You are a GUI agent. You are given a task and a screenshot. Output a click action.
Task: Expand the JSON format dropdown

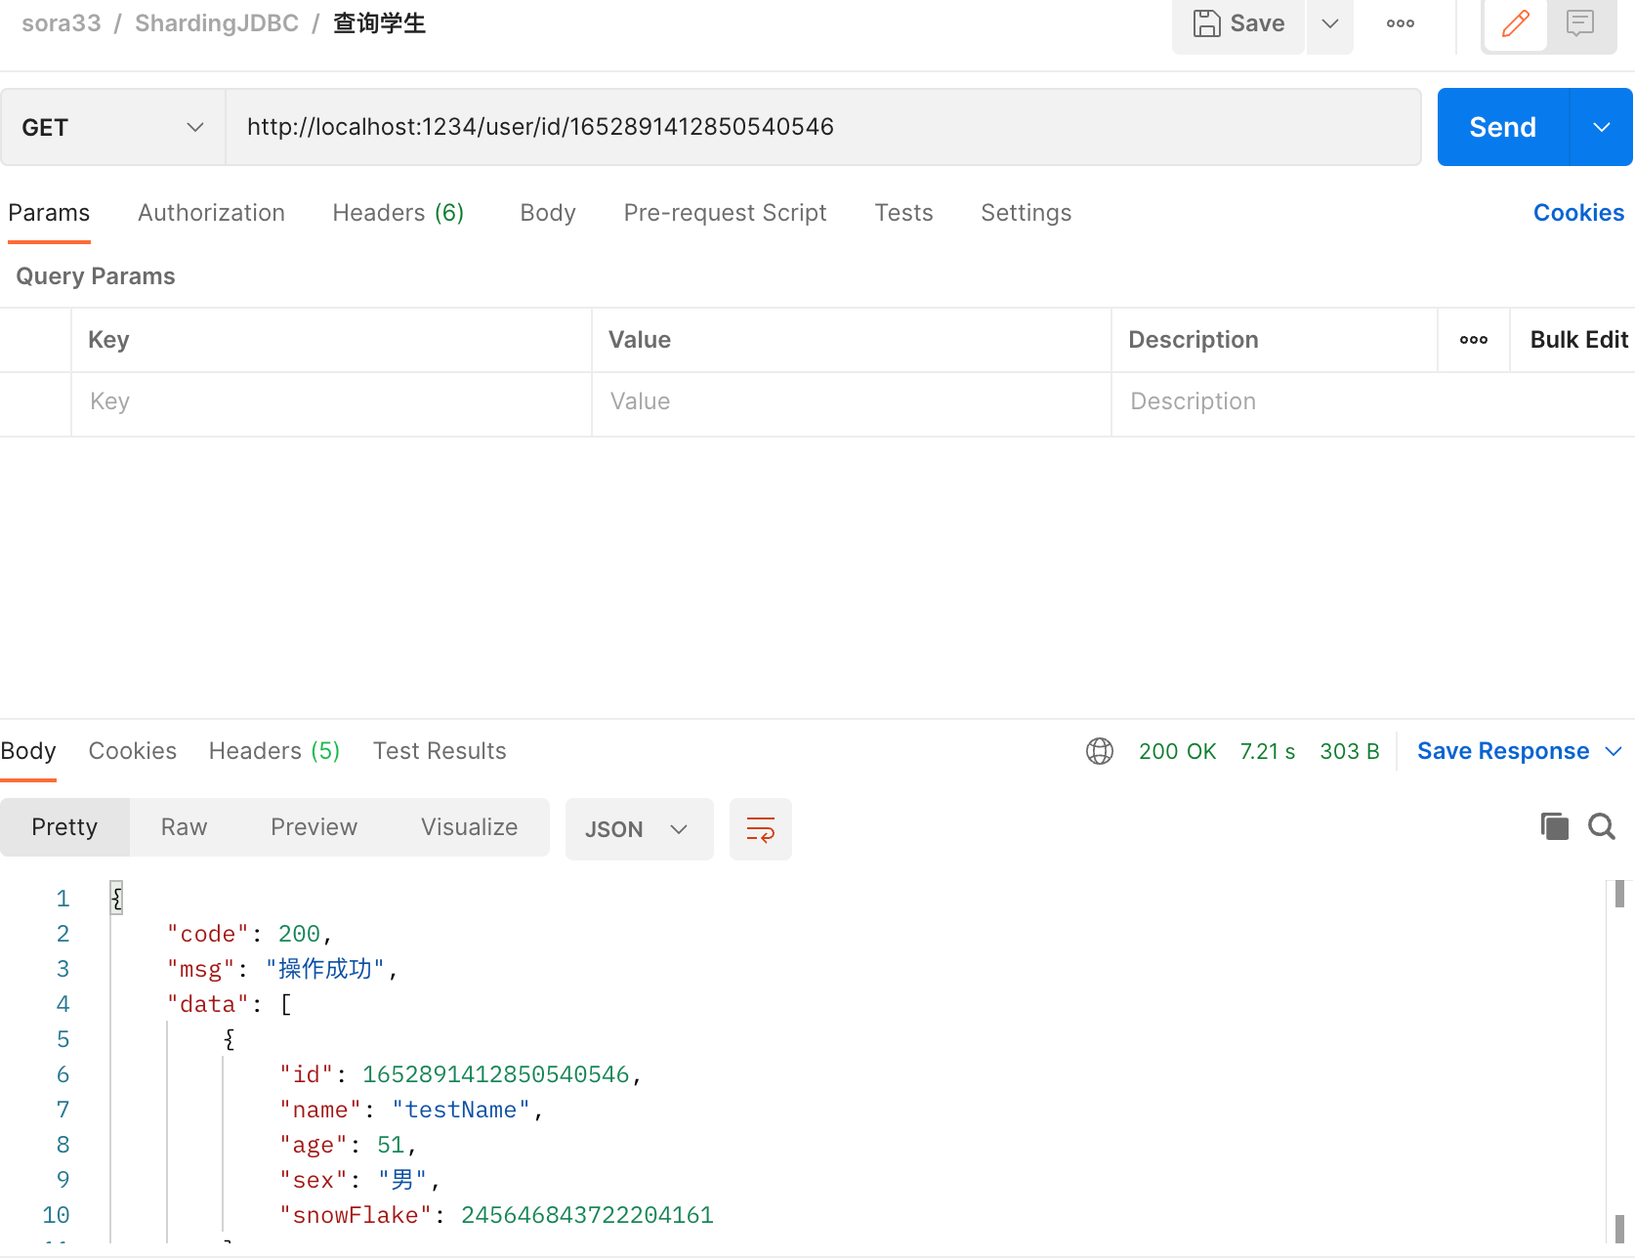[x=639, y=829]
